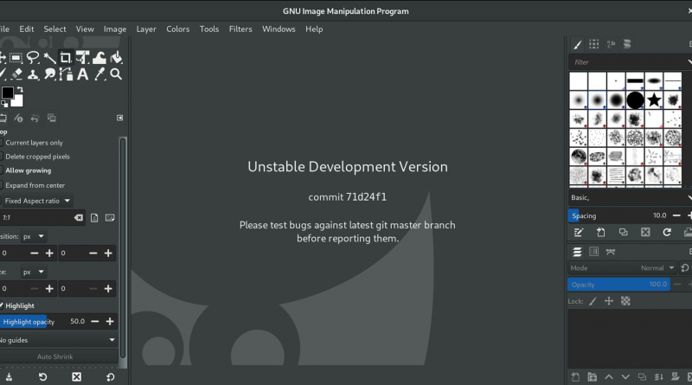Select the Text tool
Image resolution: width=692 pixels, height=385 pixels.
click(83, 74)
